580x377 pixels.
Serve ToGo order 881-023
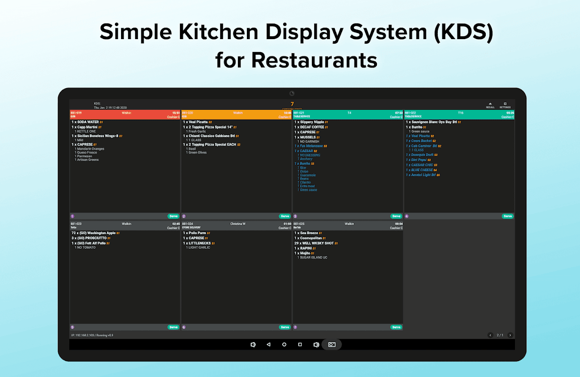pyautogui.click(x=173, y=327)
